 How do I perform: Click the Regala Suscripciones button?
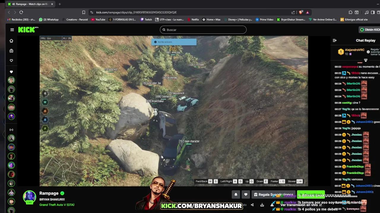273,194
